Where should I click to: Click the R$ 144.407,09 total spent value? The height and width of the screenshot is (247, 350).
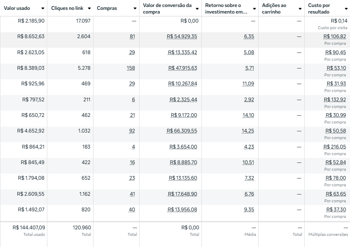point(29,227)
